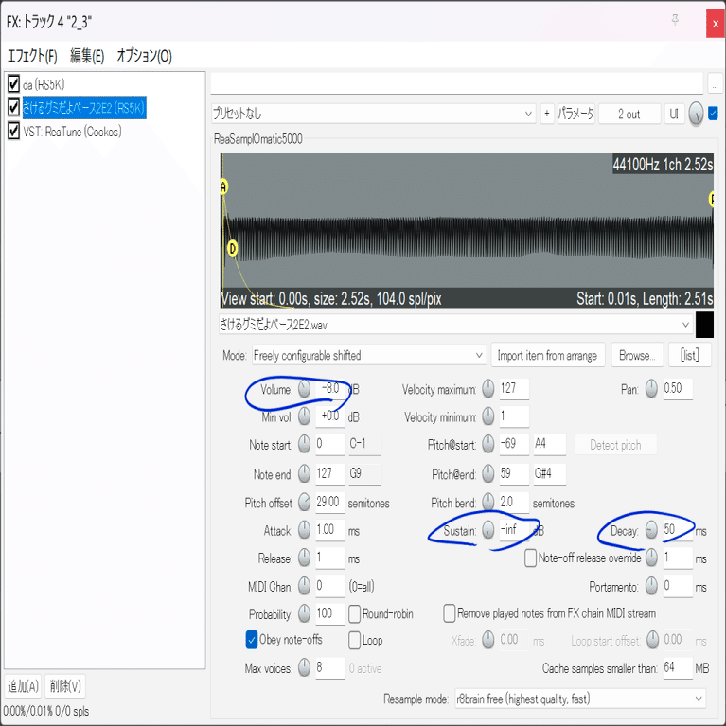This screenshot has height=726, width=726.
Task: Click the Note end knob
Action: click(x=304, y=473)
